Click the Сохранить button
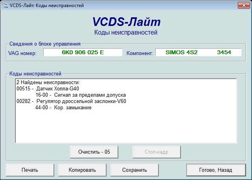 pyautogui.click(x=134, y=170)
